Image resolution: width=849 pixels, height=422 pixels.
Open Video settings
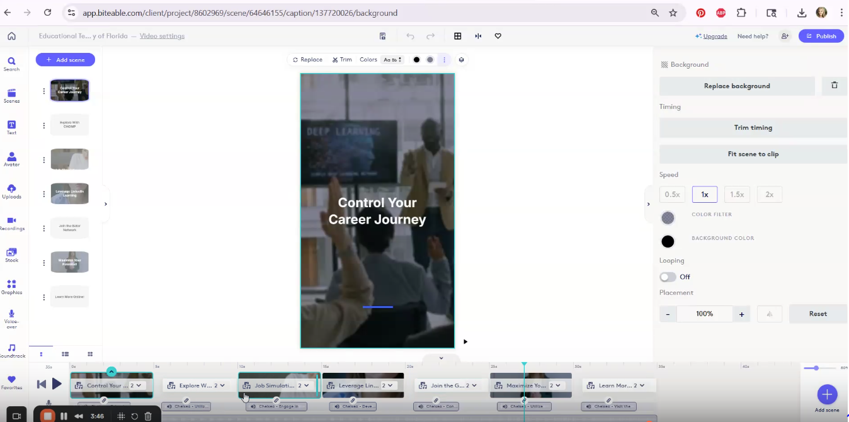[161, 36]
